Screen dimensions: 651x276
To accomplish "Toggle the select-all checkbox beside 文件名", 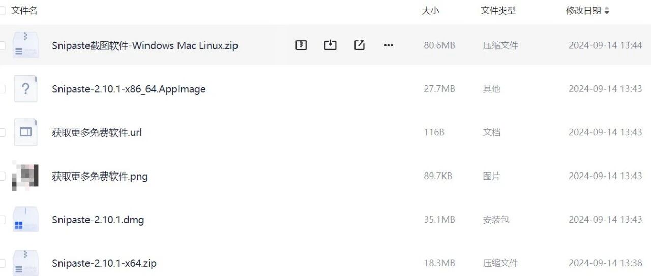I will pos(2,11).
